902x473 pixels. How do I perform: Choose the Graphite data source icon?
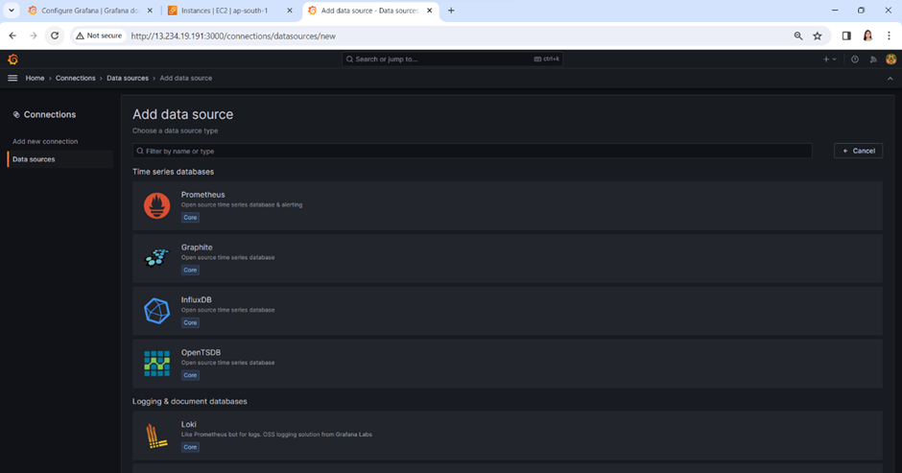156,258
